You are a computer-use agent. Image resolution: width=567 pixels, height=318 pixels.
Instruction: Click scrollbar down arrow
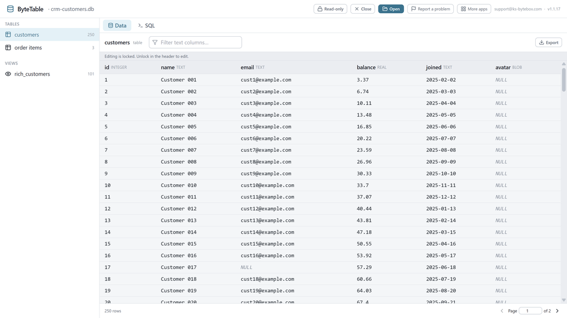click(x=563, y=300)
